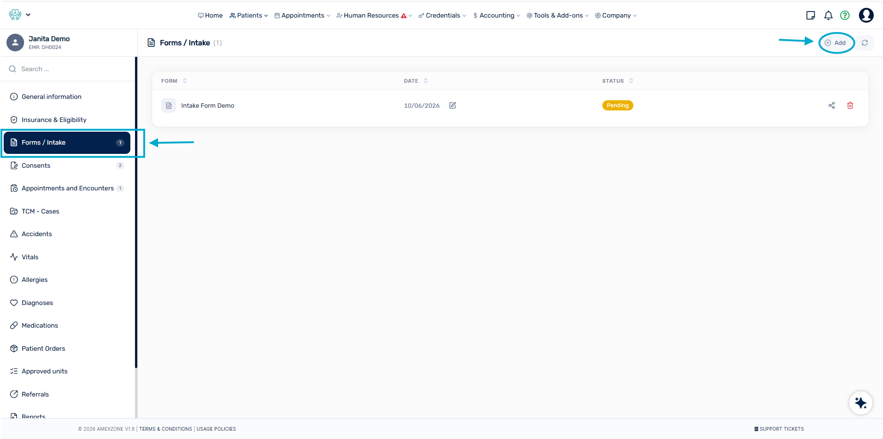Click the share icon for Intake Form Demo
The width and height of the screenshot is (883, 439).
(x=832, y=105)
